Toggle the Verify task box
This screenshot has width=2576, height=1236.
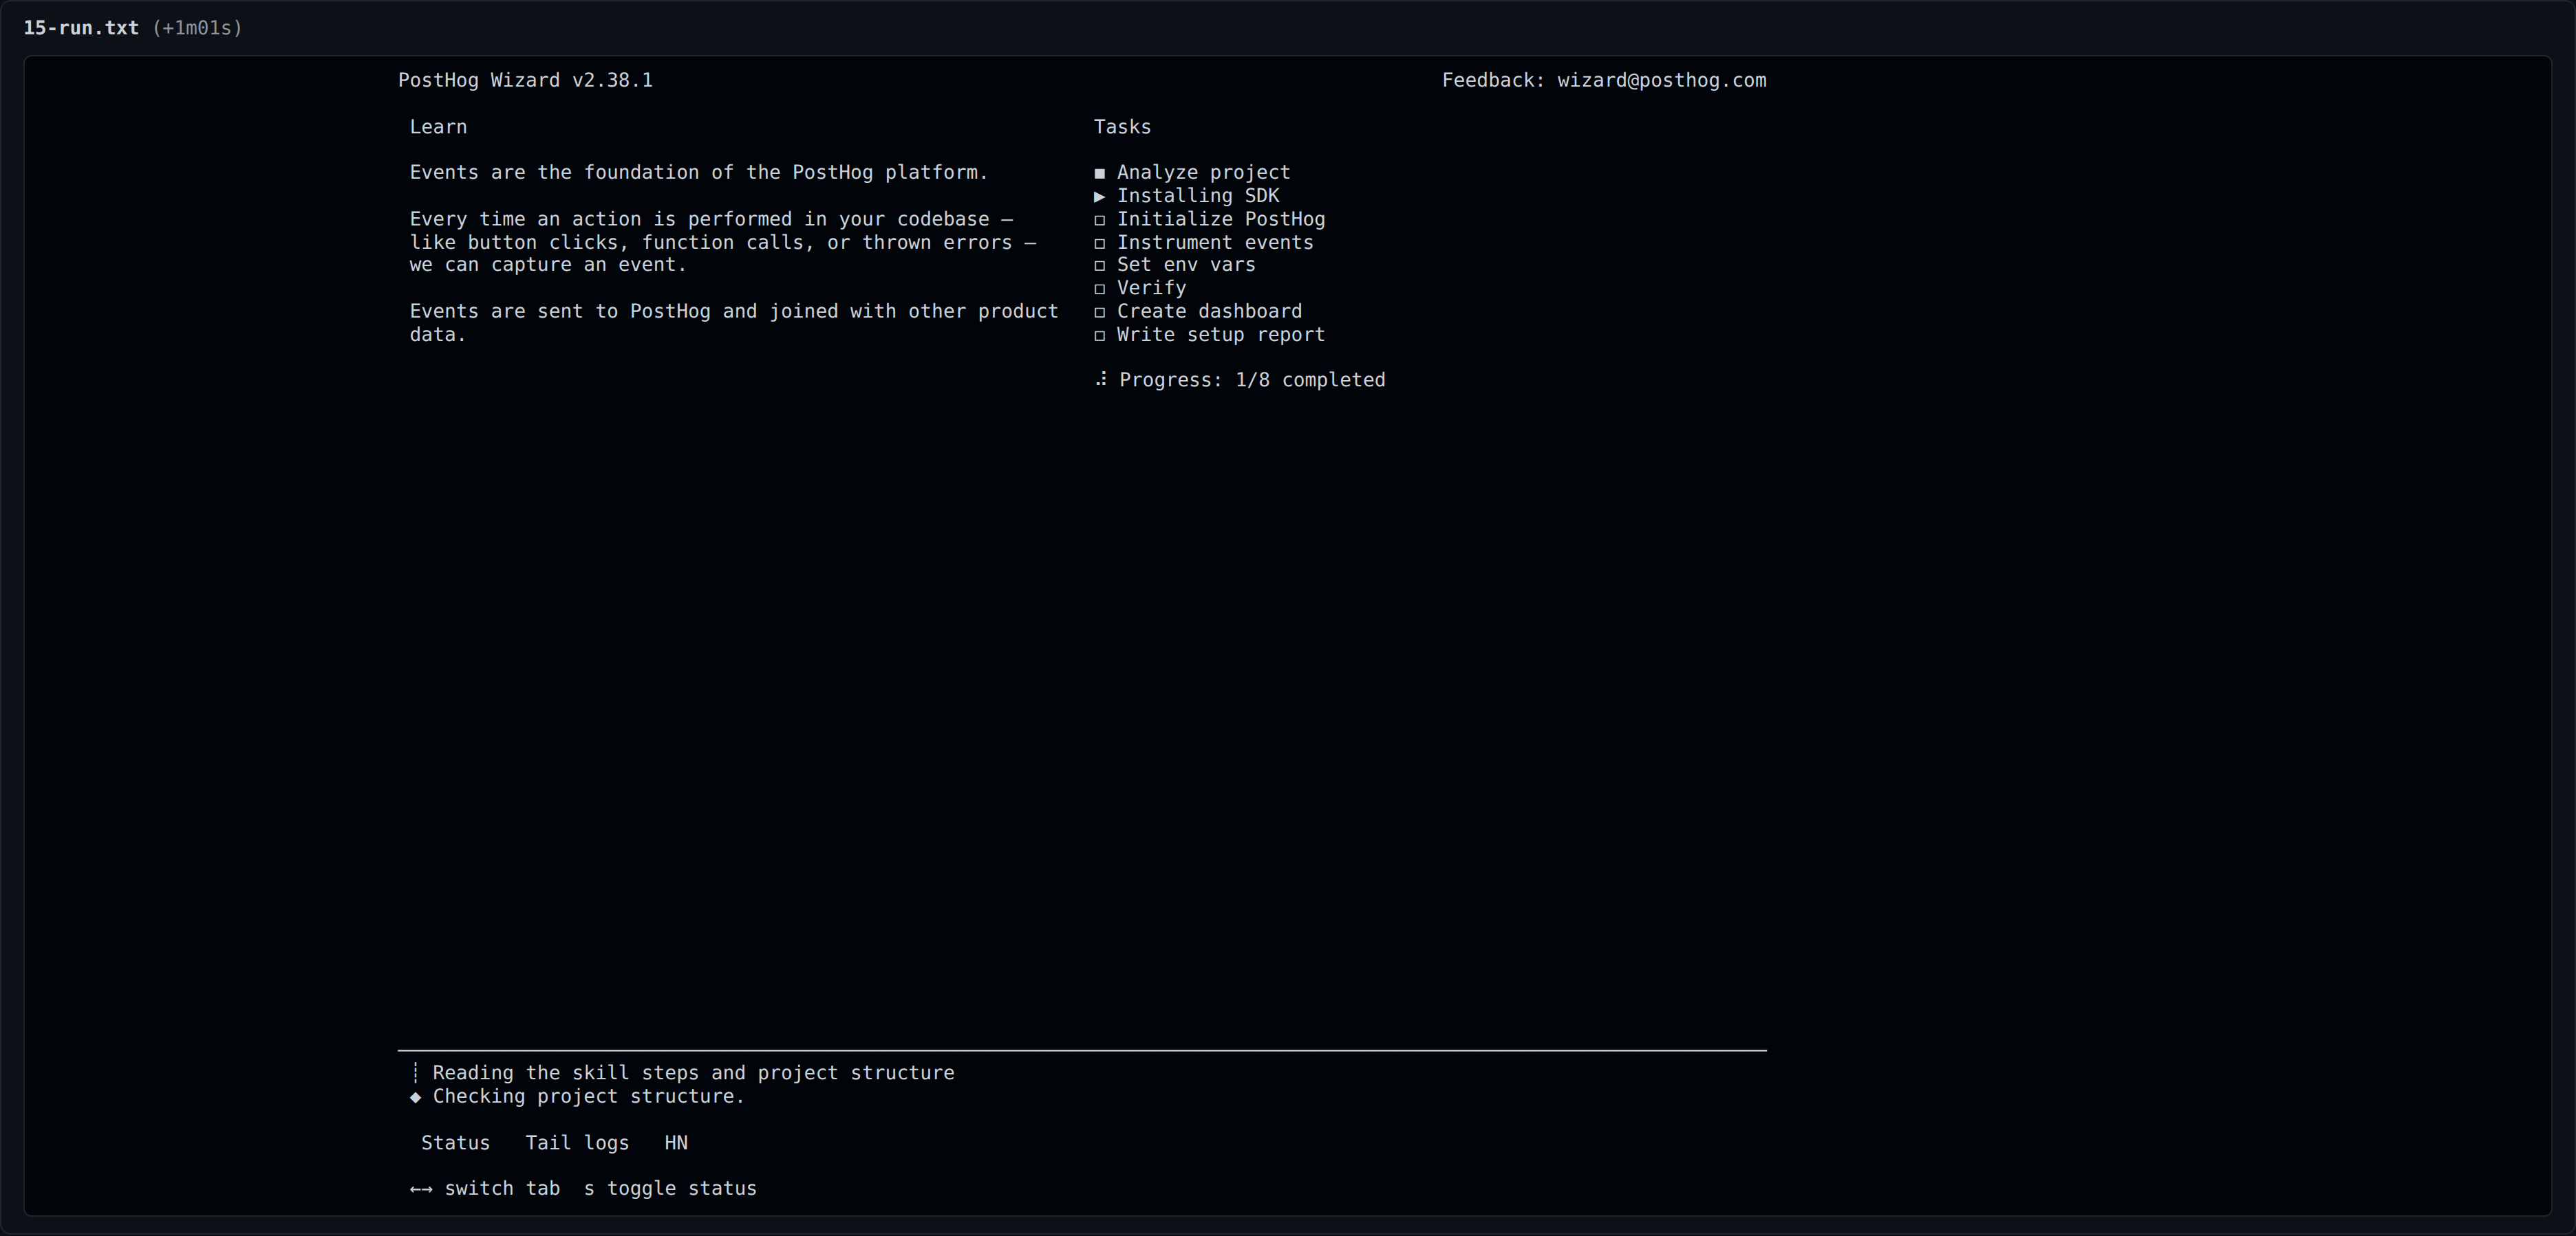tap(1099, 289)
